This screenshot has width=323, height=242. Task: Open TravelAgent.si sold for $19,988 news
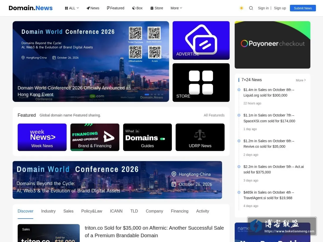click(x=269, y=195)
